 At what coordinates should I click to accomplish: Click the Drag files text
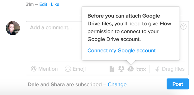[173, 69]
